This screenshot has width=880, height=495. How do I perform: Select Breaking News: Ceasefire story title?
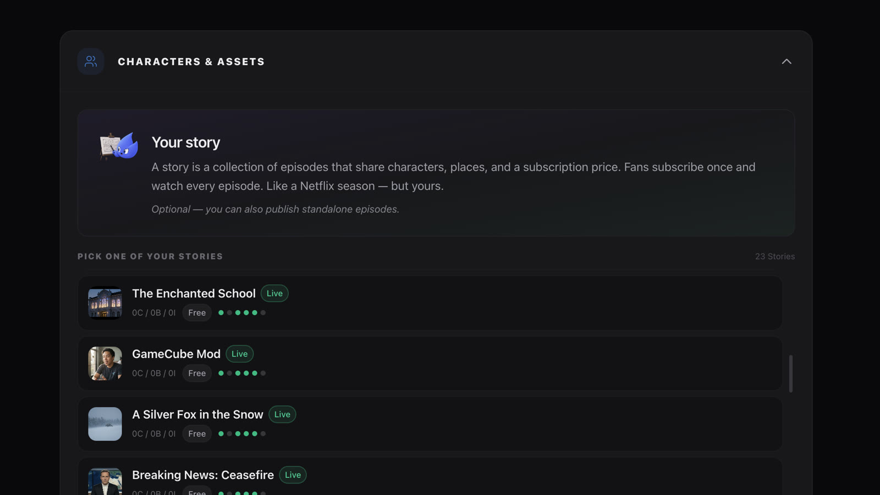coord(203,475)
